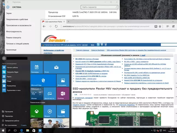The height and width of the screenshot is (133, 177).
Task: Open Мобильные устройства sidebar link
Action: (54, 50)
